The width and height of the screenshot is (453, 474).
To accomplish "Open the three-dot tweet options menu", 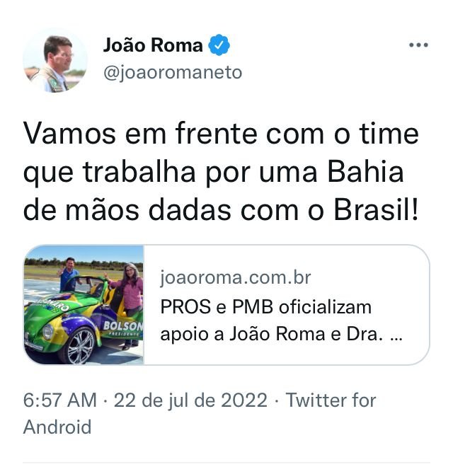I will [x=418, y=45].
